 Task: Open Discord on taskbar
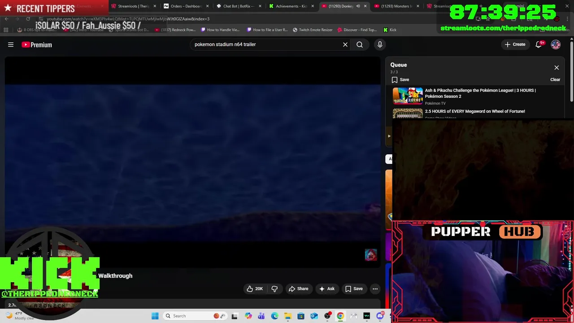coord(380,316)
